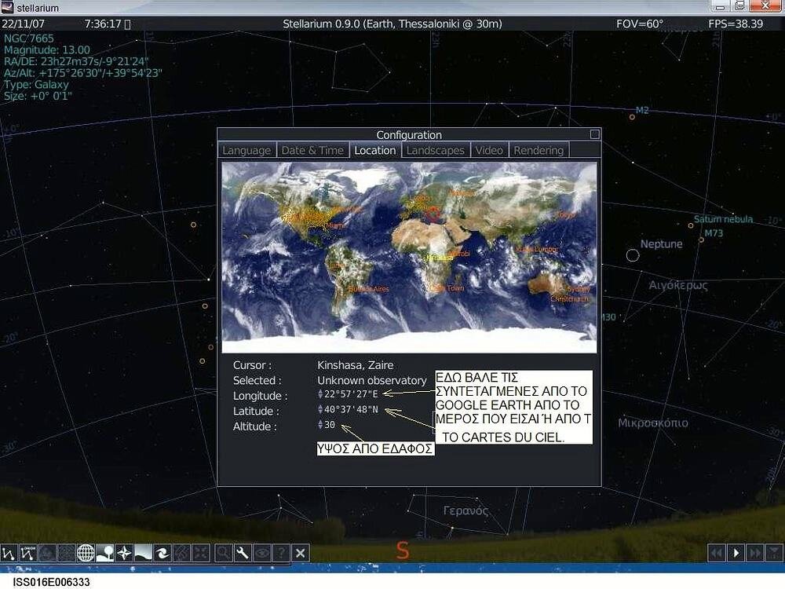Open the Landscapes tab
785x589 pixels.
pos(436,150)
